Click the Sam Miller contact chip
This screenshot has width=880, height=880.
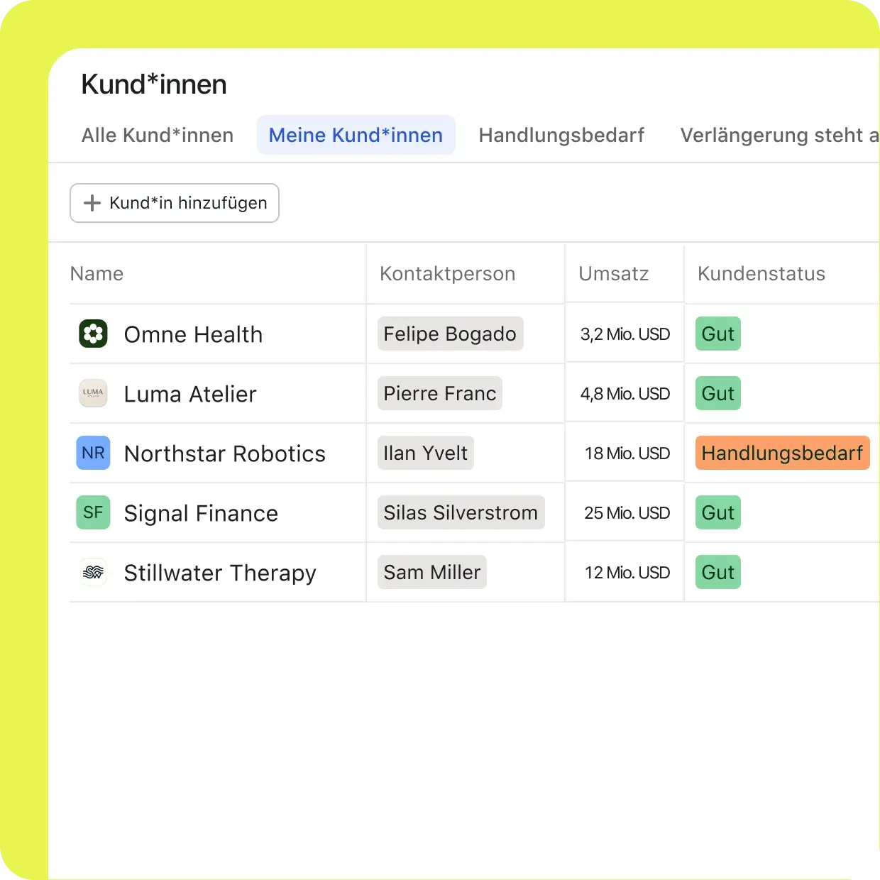tap(432, 572)
